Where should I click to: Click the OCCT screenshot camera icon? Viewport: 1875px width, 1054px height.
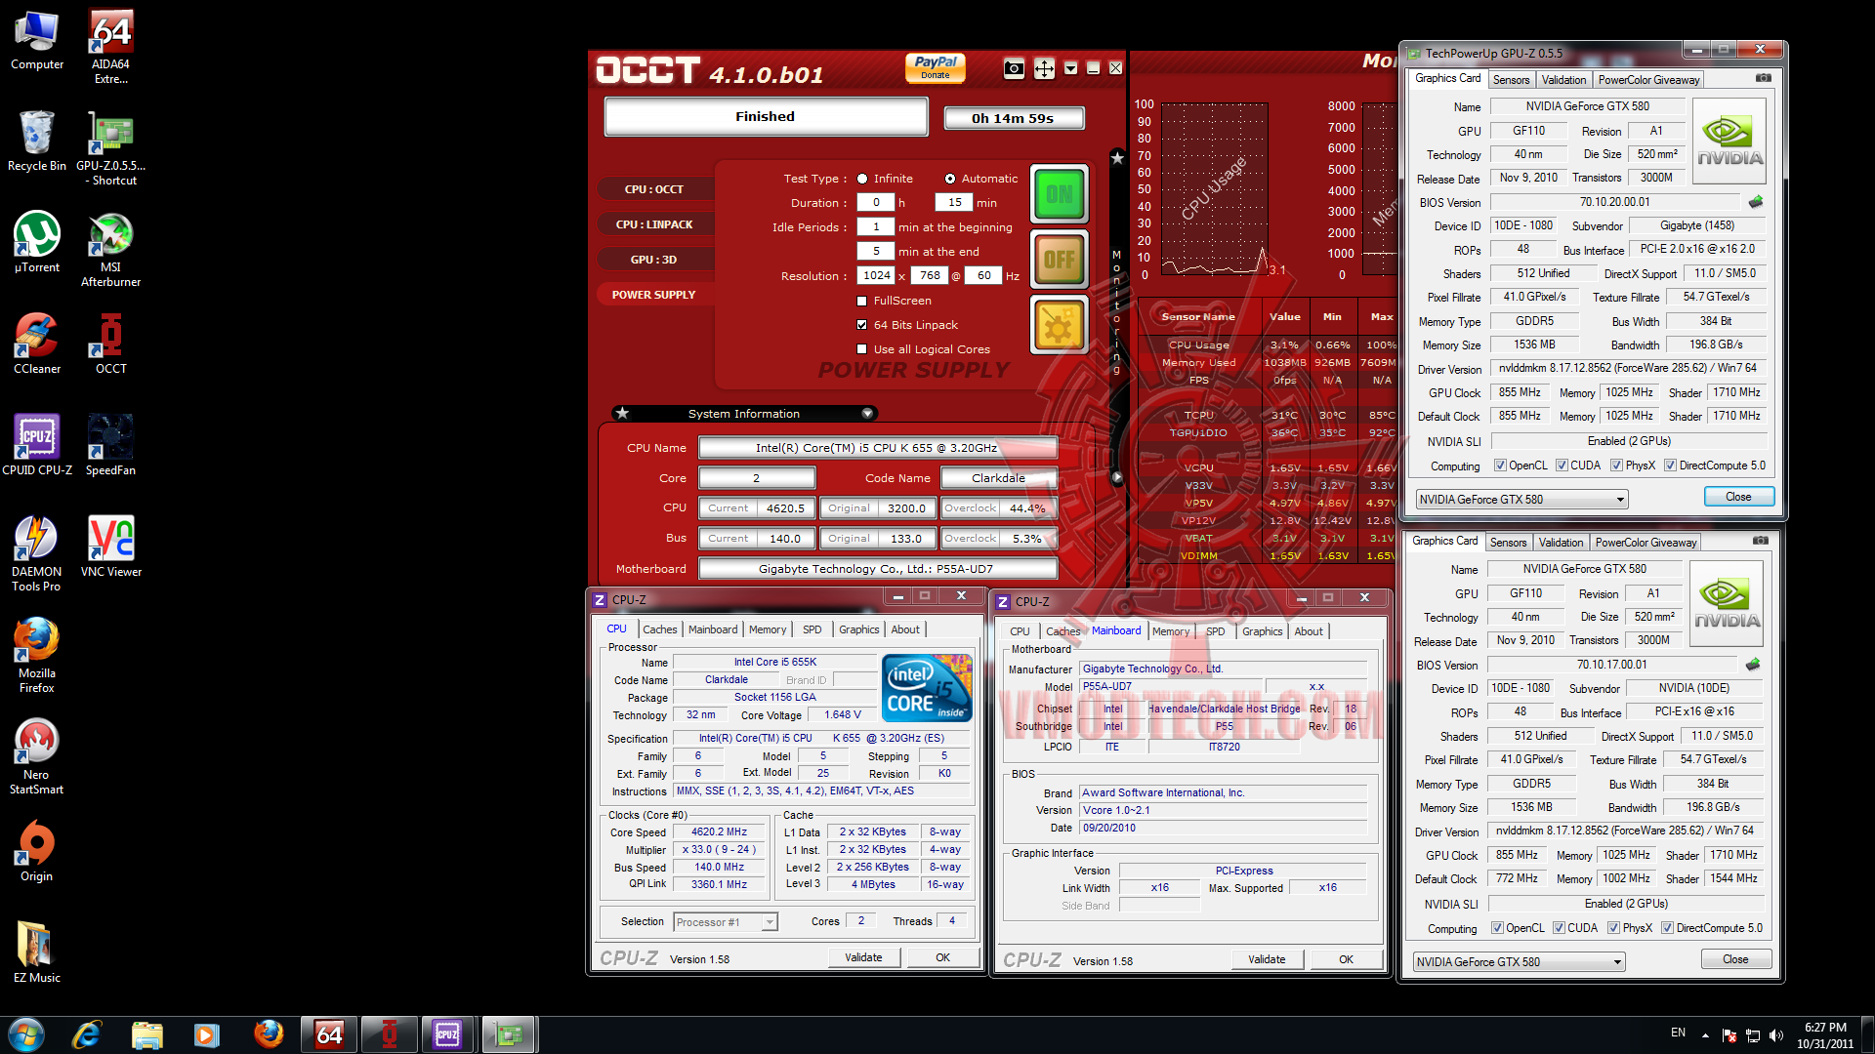(x=1014, y=68)
